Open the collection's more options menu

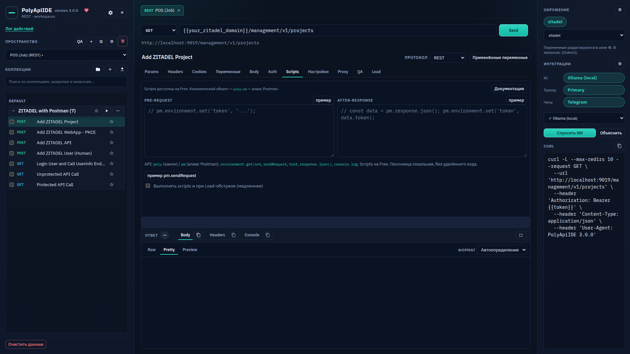pyautogui.click(x=118, y=111)
